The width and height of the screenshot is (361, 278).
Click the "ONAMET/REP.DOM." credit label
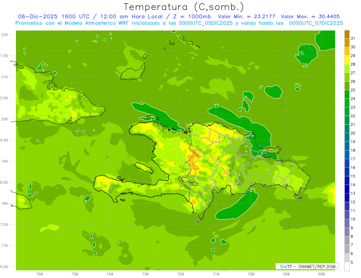click(x=318, y=266)
